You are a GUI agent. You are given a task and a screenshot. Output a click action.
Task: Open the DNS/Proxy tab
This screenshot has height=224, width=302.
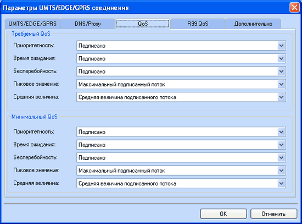pyautogui.click(x=88, y=24)
